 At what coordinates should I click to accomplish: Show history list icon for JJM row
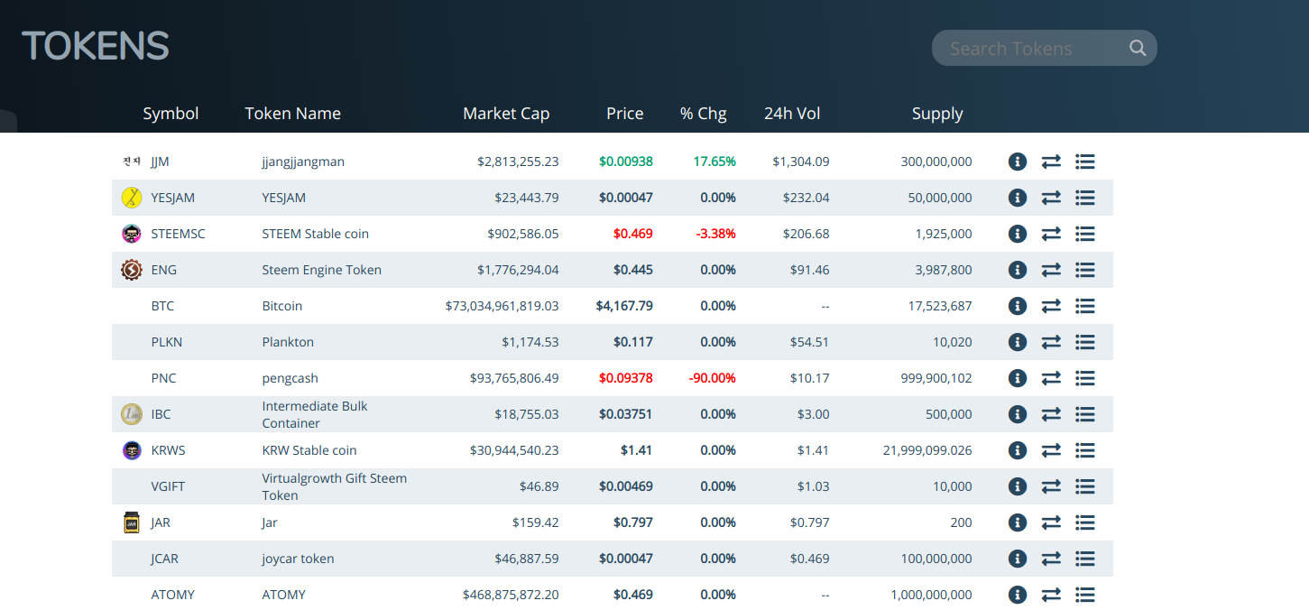[1085, 162]
